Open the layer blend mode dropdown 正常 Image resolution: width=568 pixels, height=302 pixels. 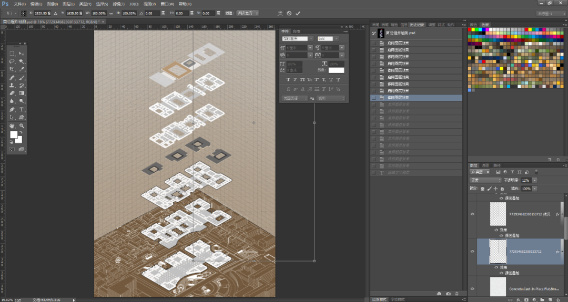(x=485, y=180)
